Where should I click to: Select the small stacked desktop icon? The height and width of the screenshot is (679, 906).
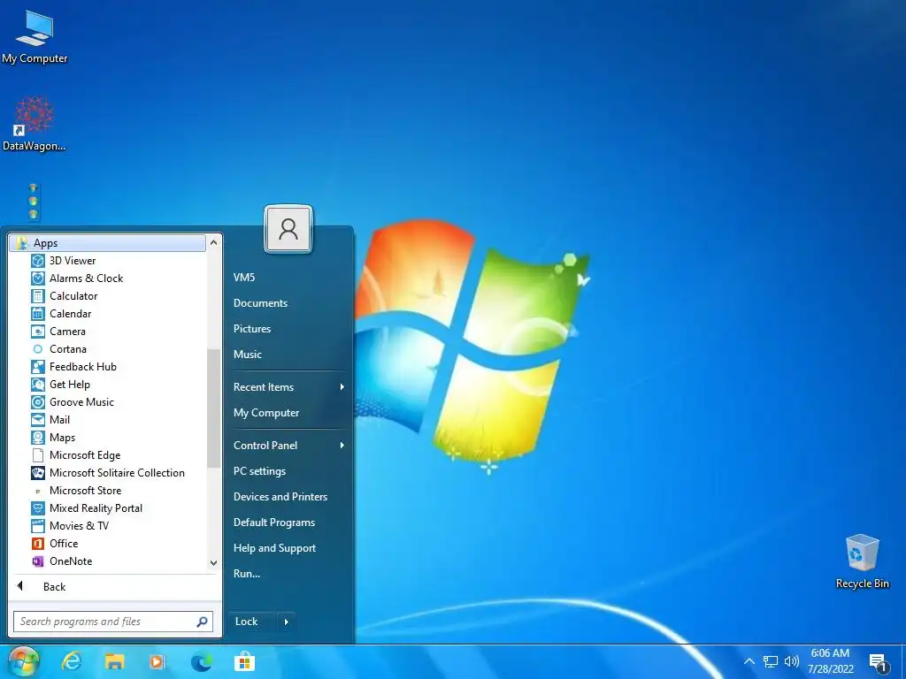point(33,202)
